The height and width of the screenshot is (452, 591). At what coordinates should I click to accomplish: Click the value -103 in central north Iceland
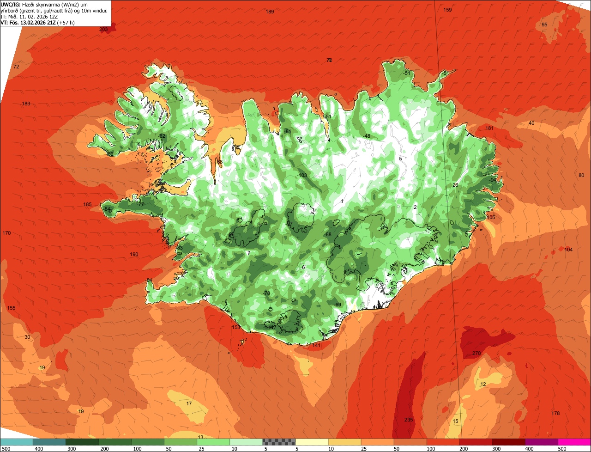point(302,175)
